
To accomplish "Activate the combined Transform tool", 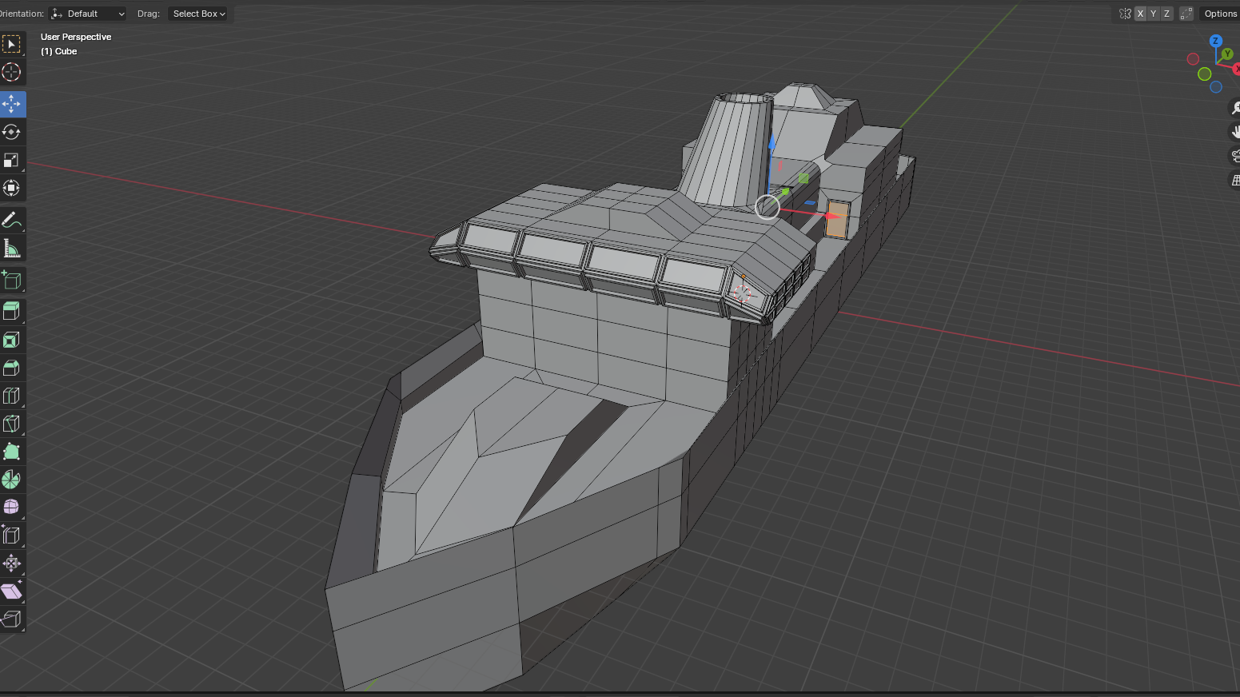I will coord(11,188).
